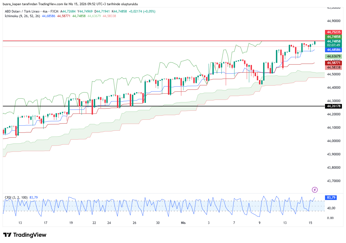Click the countdown timer 02:07:49 label

(333, 45)
